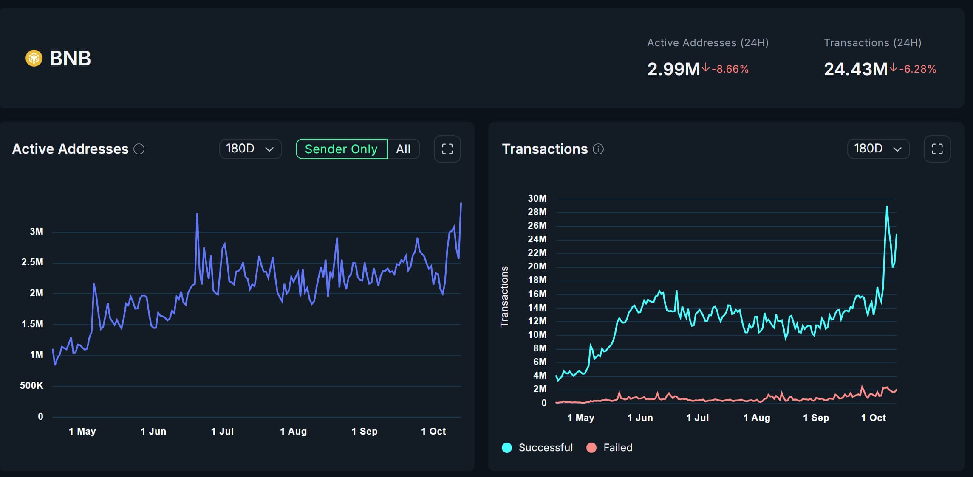Click the Active Addresses info icon
The width and height of the screenshot is (973, 477).
(x=139, y=149)
